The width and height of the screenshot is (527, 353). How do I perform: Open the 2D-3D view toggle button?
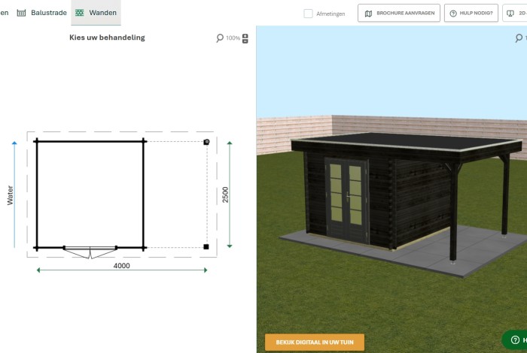(x=515, y=14)
